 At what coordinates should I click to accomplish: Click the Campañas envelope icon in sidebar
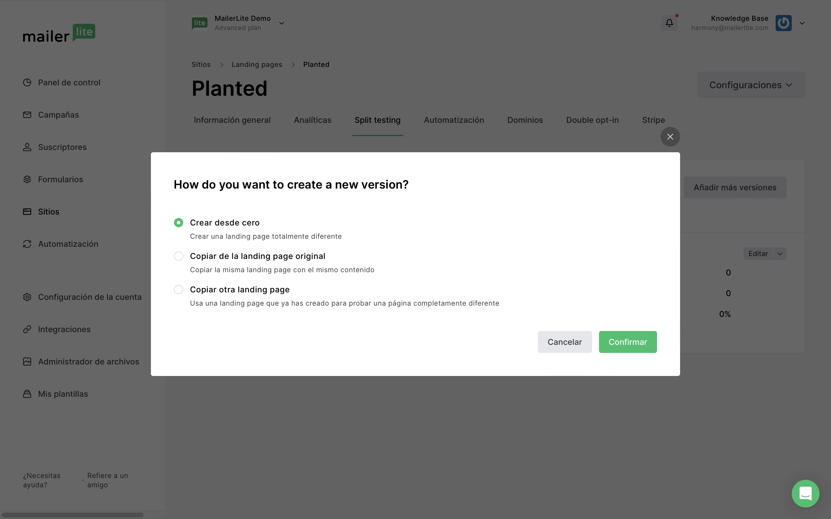tap(27, 115)
